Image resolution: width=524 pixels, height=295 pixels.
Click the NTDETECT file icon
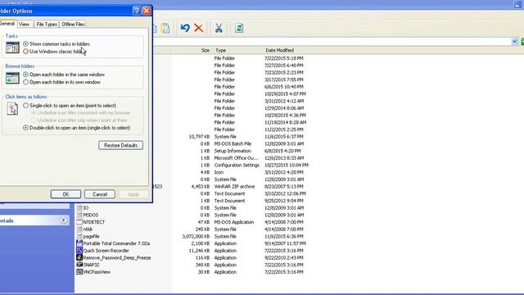point(79,222)
